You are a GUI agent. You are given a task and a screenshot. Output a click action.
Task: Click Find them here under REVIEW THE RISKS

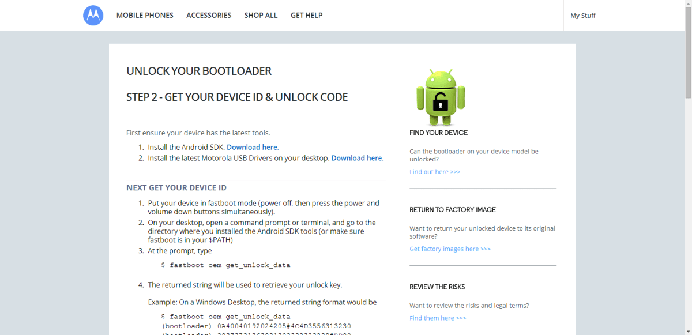[438, 318]
